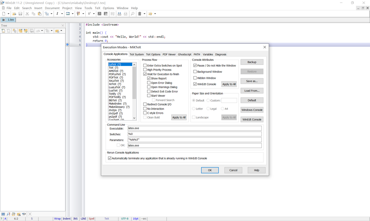Click the magnifier Find icon in toolbar
Viewport: 370px width, 221px height.
133,14
